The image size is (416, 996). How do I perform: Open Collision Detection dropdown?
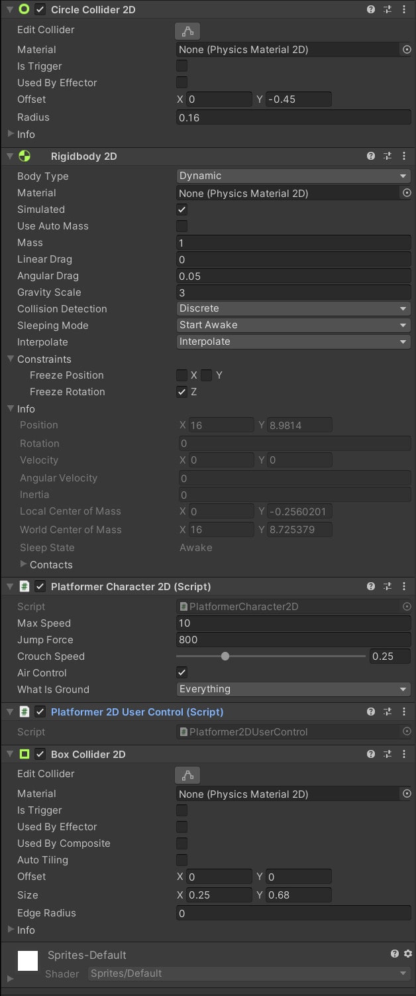(x=293, y=308)
